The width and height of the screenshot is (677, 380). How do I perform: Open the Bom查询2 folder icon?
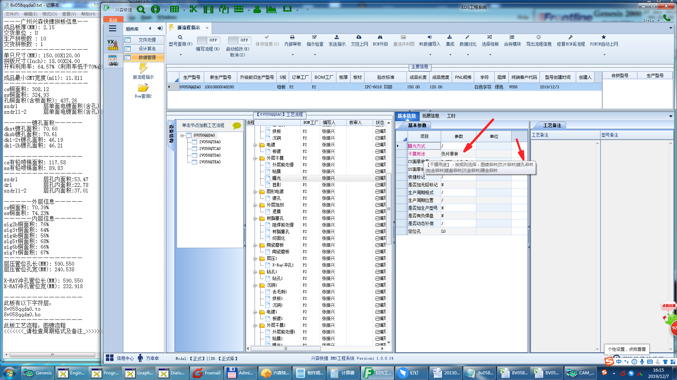pos(143,88)
